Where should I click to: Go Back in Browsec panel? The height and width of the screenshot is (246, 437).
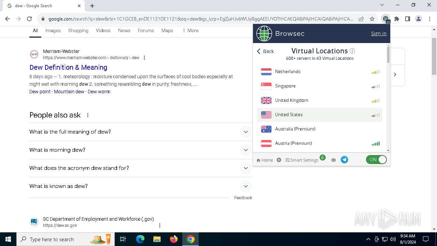[x=265, y=51]
